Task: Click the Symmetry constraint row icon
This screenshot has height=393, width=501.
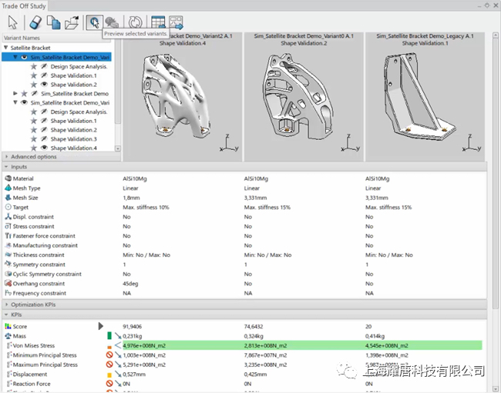Action: 8,265
